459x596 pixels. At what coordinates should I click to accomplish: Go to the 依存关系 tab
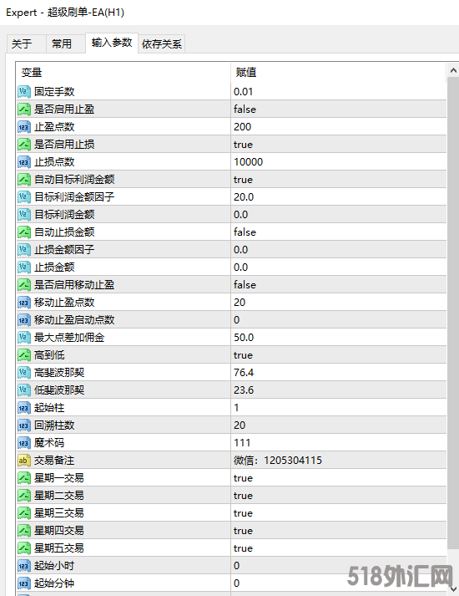tap(162, 43)
